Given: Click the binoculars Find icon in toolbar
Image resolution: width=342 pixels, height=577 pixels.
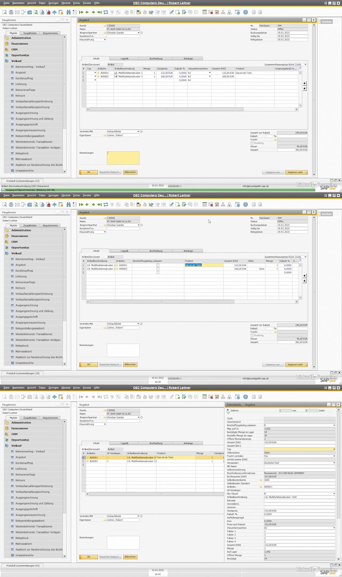Looking at the screenshot, I should 69,12.
